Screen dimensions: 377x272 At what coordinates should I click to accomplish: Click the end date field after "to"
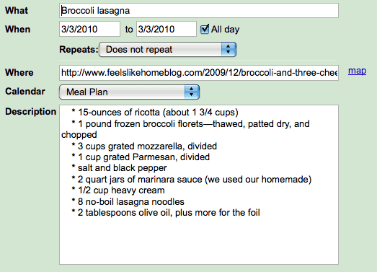pos(167,29)
